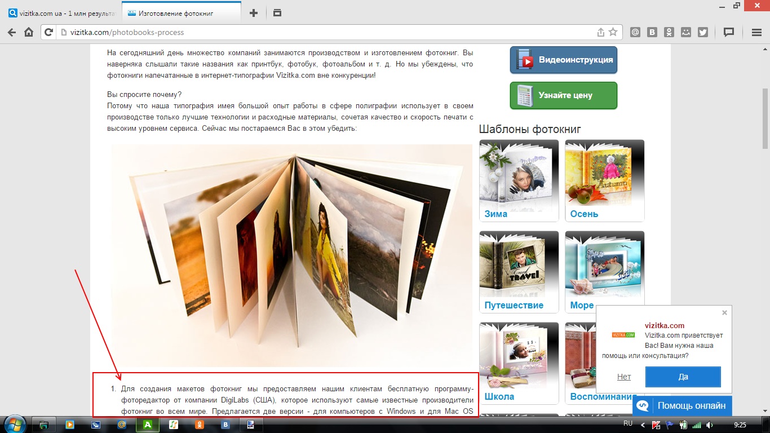Viewport: 770px width, 433px height.
Task: Choose 'Нет' in the consultation popup
Action: click(624, 377)
